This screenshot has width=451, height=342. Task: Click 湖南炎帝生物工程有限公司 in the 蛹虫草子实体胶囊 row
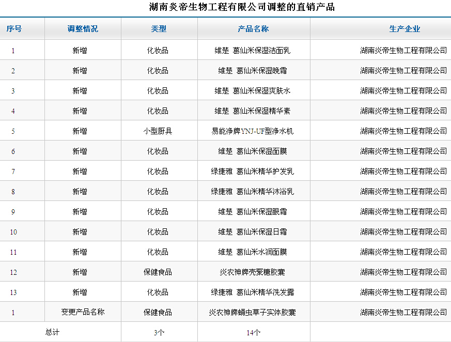403,313
